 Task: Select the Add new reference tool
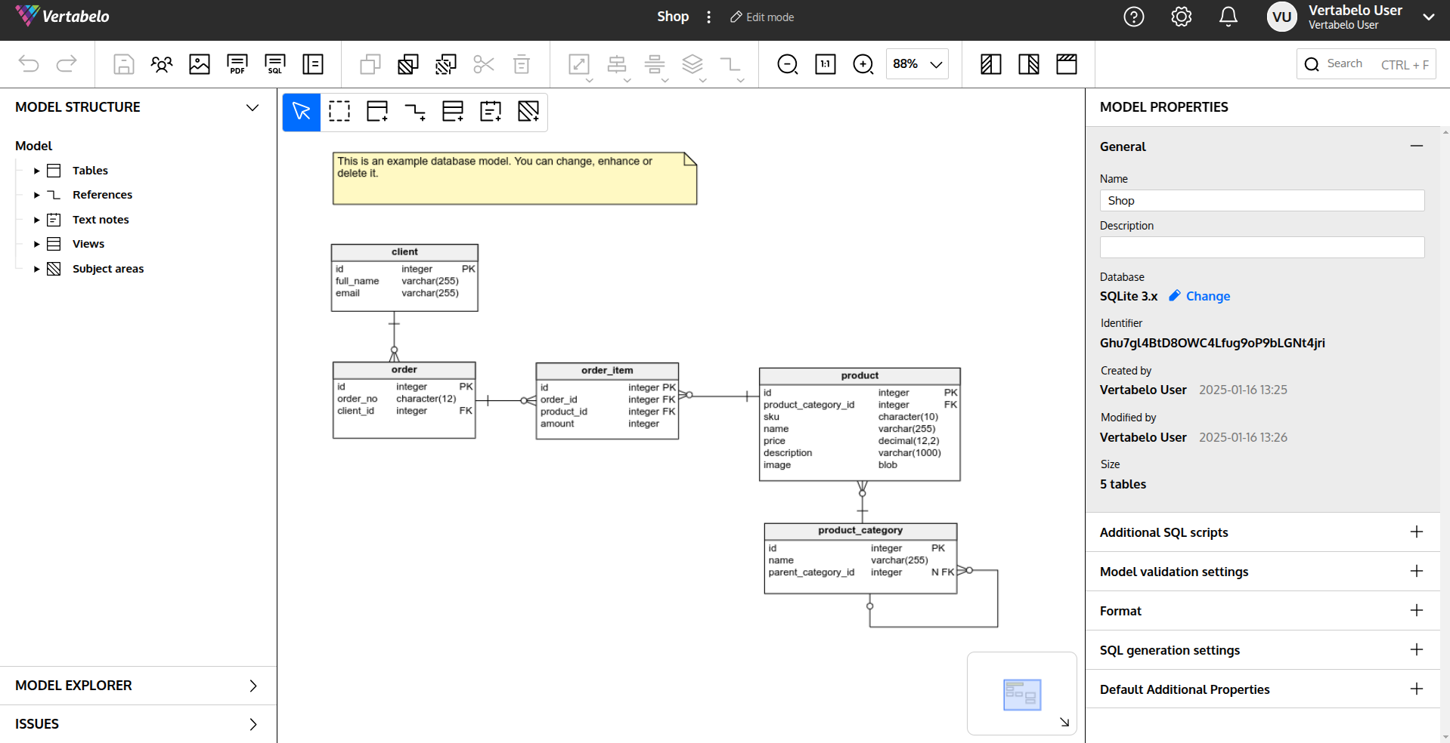coord(415,112)
